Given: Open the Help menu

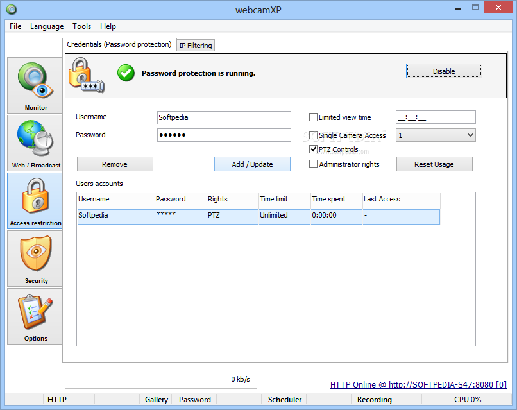Looking at the screenshot, I should click(x=108, y=26).
